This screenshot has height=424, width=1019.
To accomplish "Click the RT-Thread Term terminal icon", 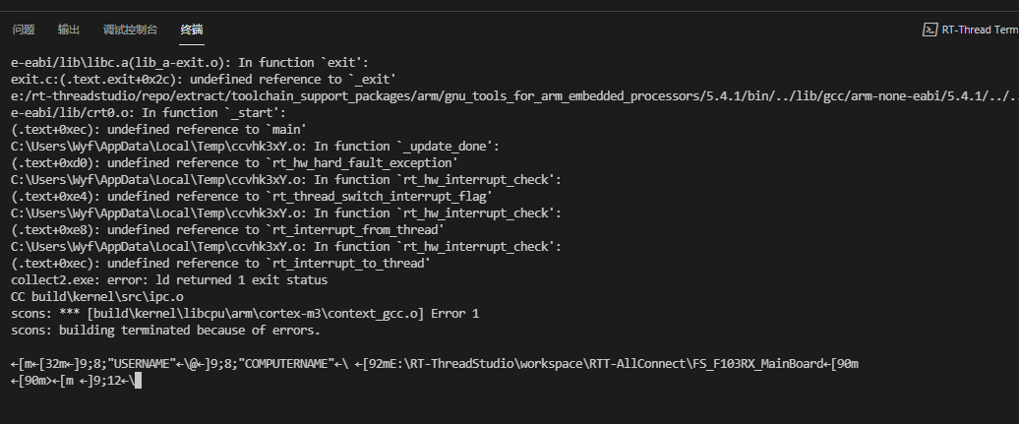I will (929, 30).
